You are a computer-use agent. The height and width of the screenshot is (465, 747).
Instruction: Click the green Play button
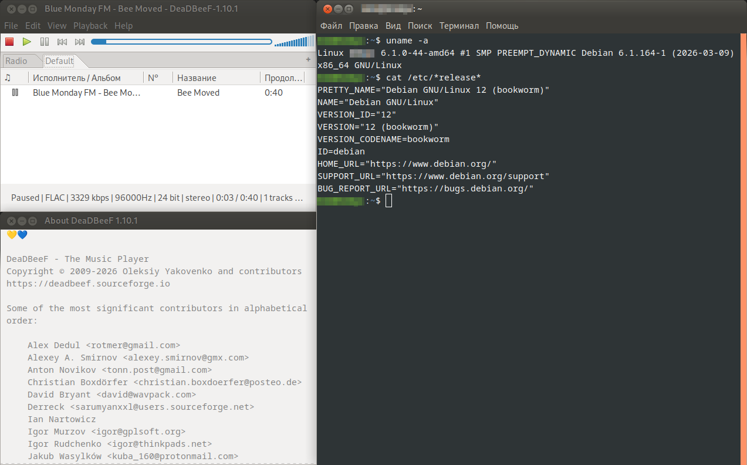[x=27, y=42]
